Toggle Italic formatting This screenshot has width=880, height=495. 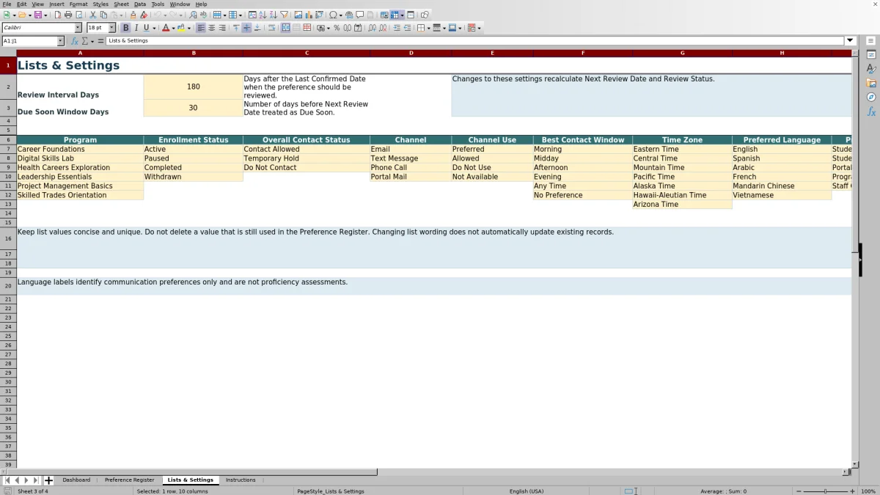pos(136,28)
